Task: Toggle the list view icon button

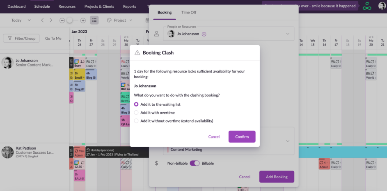Action: (94, 20)
